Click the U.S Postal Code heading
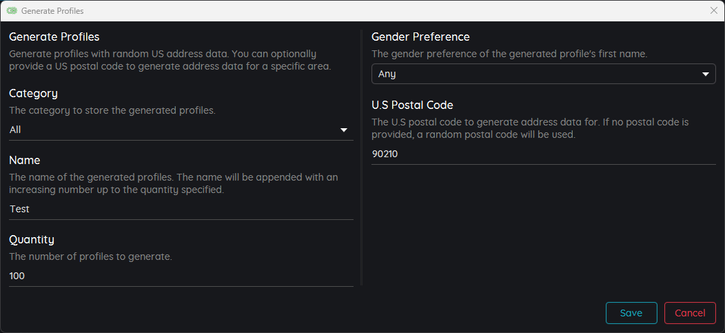725x333 pixels. tap(412, 105)
